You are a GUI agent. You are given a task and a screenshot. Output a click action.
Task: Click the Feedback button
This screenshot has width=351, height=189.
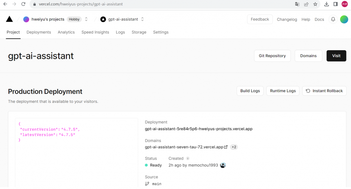(260, 19)
